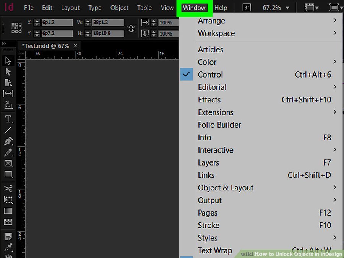
Task: Select the Gradient Swatch tool
Action: click(x=8, y=211)
